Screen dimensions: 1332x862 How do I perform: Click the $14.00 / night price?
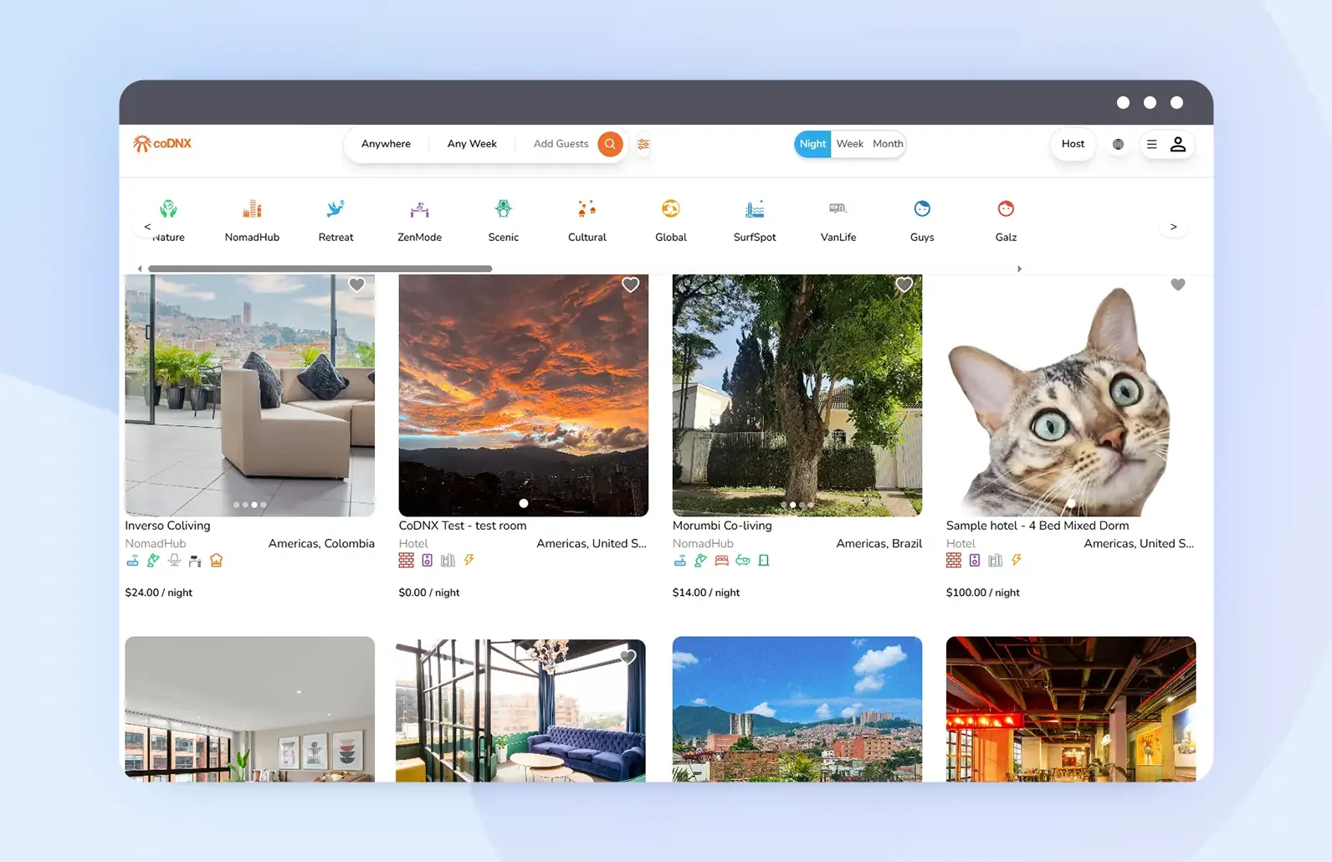706,593
